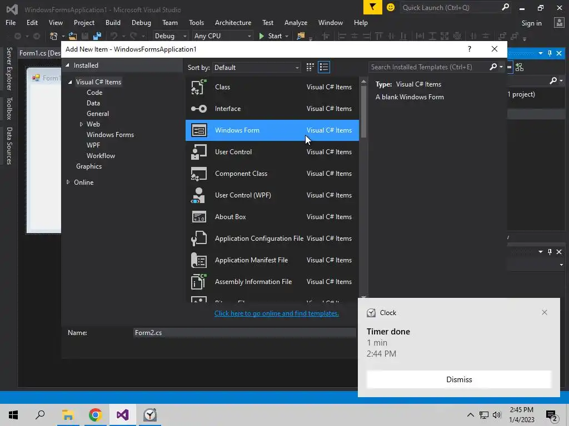This screenshot has width=569, height=426.
Task: Open the Architecture menu
Action: (x=233, y=22)
